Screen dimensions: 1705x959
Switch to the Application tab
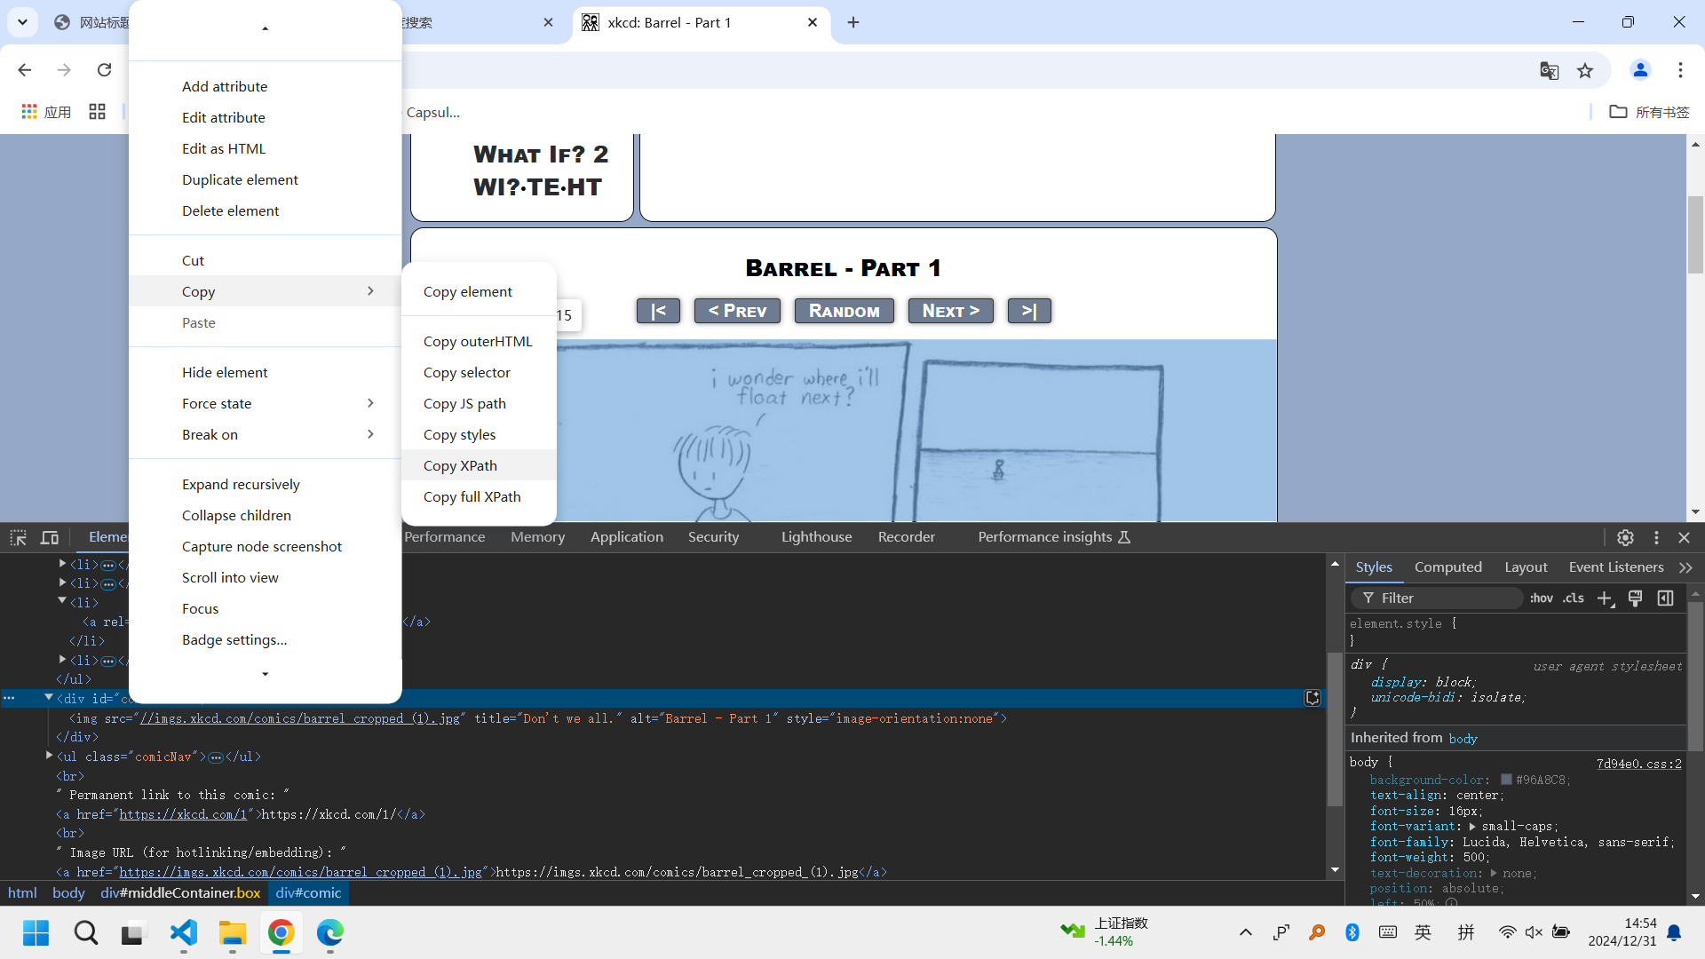pos(625,536)
